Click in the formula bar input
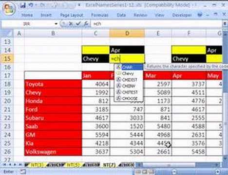Viewport: 228px width, 175px height. [x=157, y=24]
